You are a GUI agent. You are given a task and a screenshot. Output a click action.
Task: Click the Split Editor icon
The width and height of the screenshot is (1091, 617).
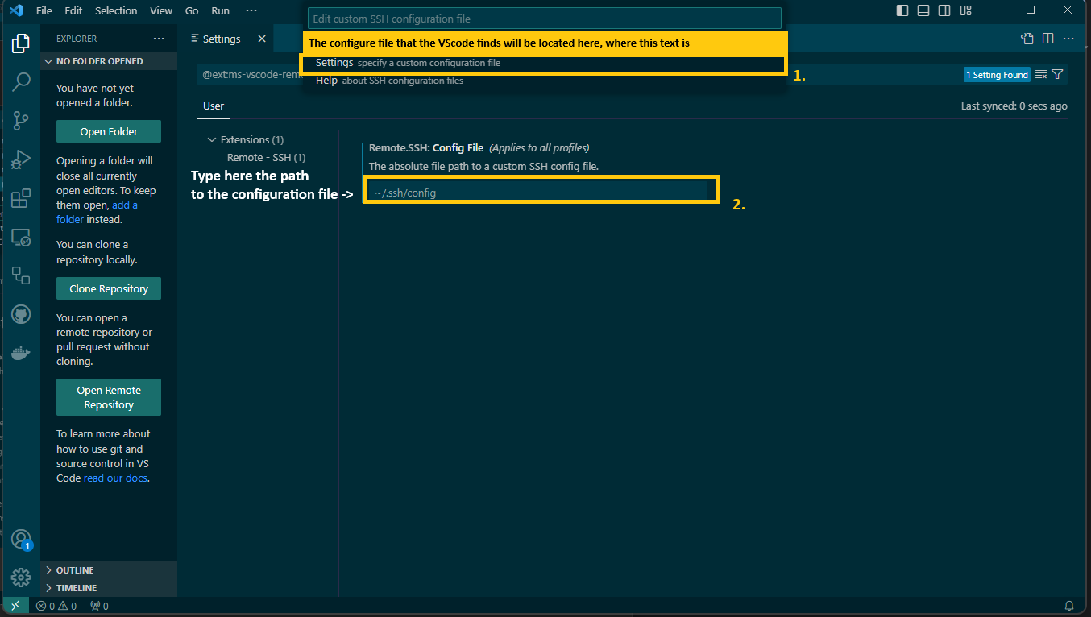[x=1047, y=38]
